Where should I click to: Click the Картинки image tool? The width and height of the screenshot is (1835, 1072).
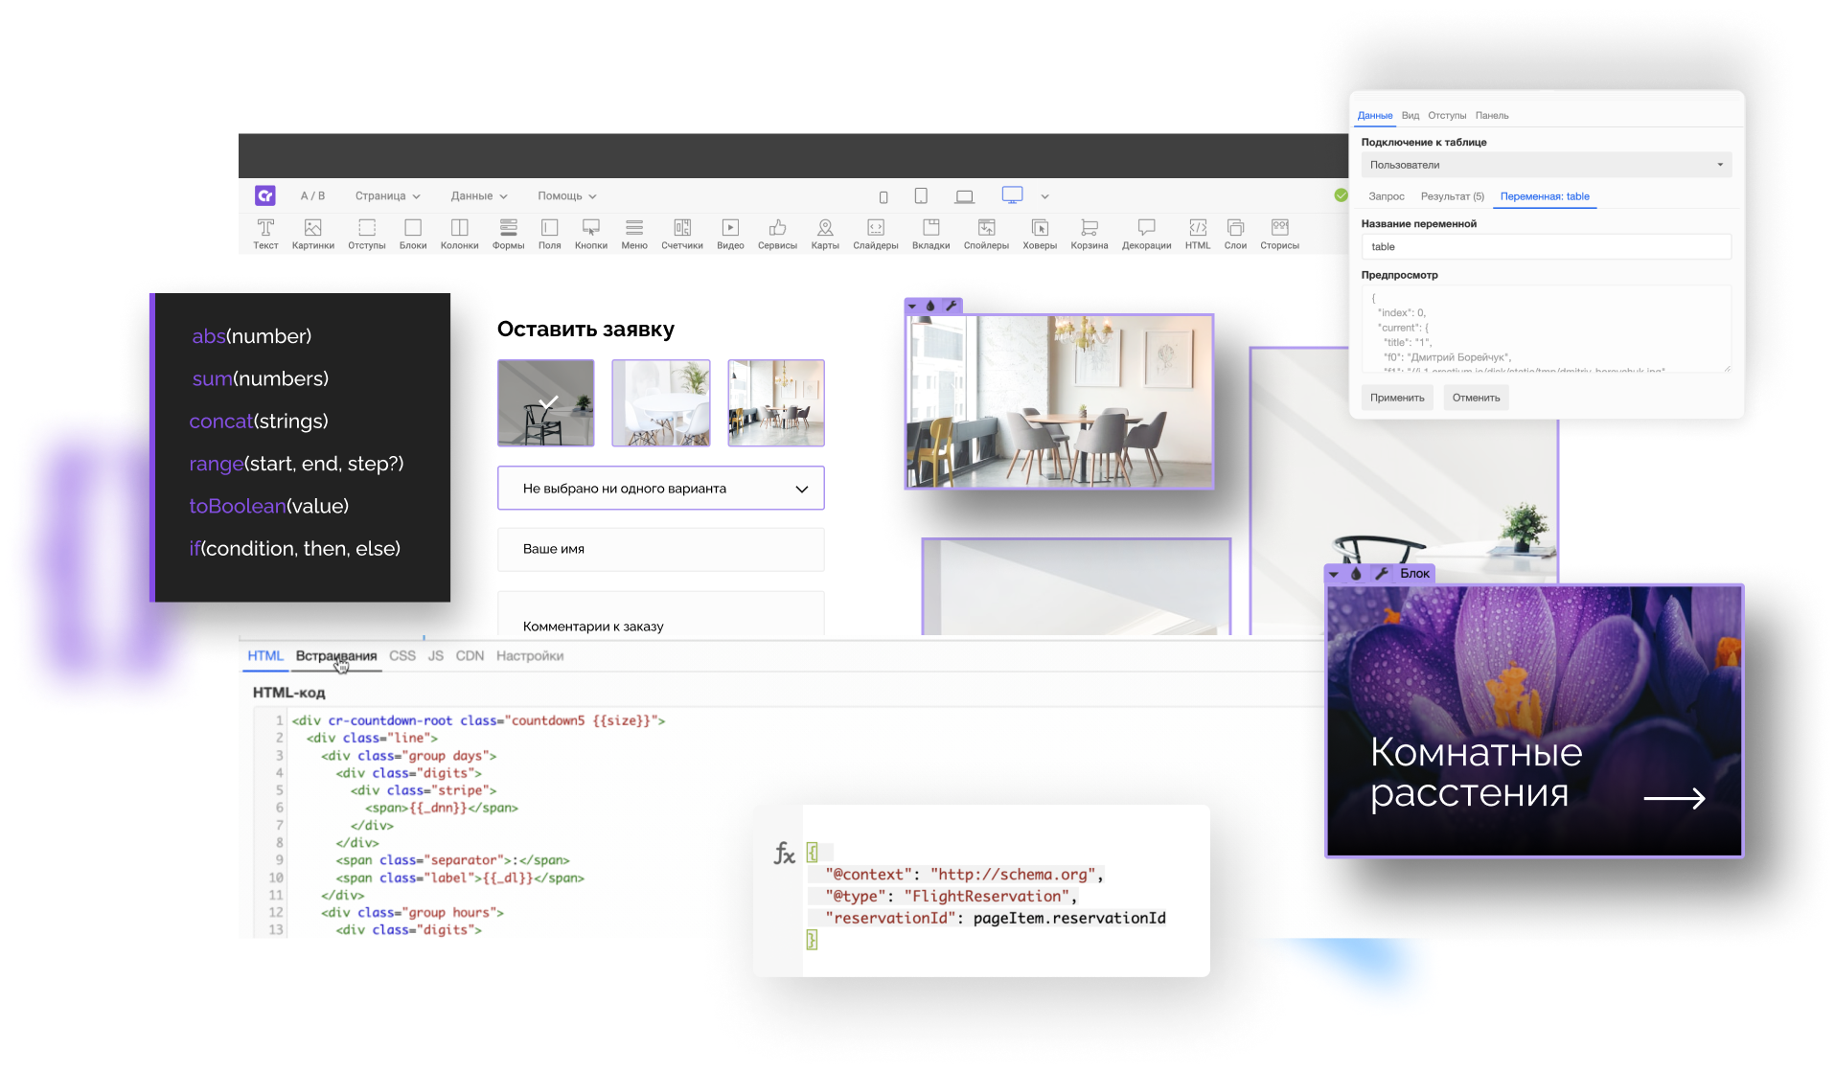(x=312, y=233)
